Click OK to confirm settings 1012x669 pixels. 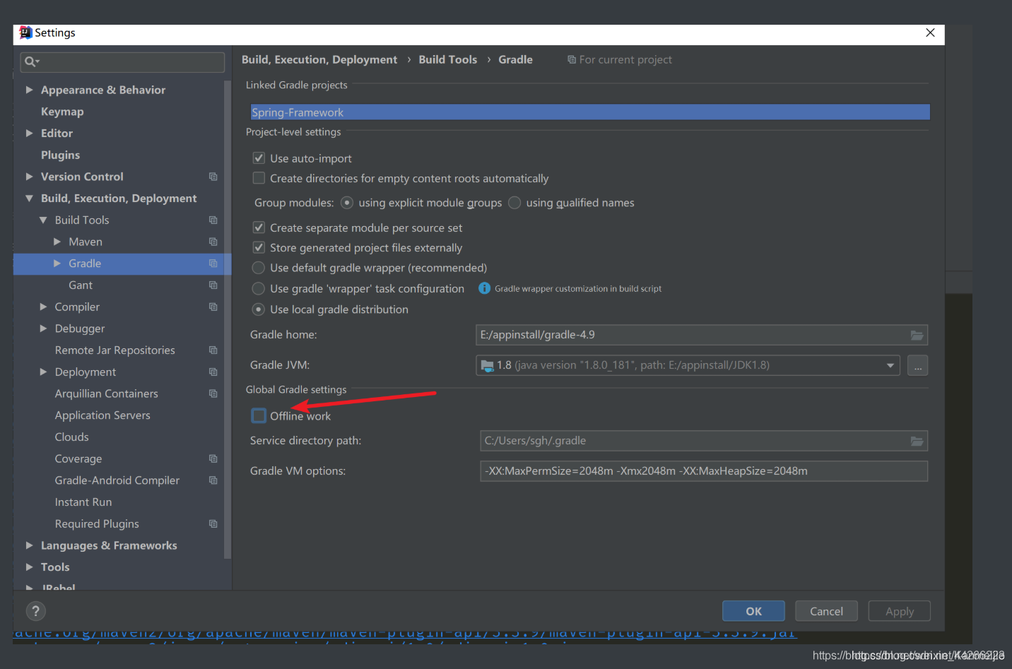pos(753,611)
